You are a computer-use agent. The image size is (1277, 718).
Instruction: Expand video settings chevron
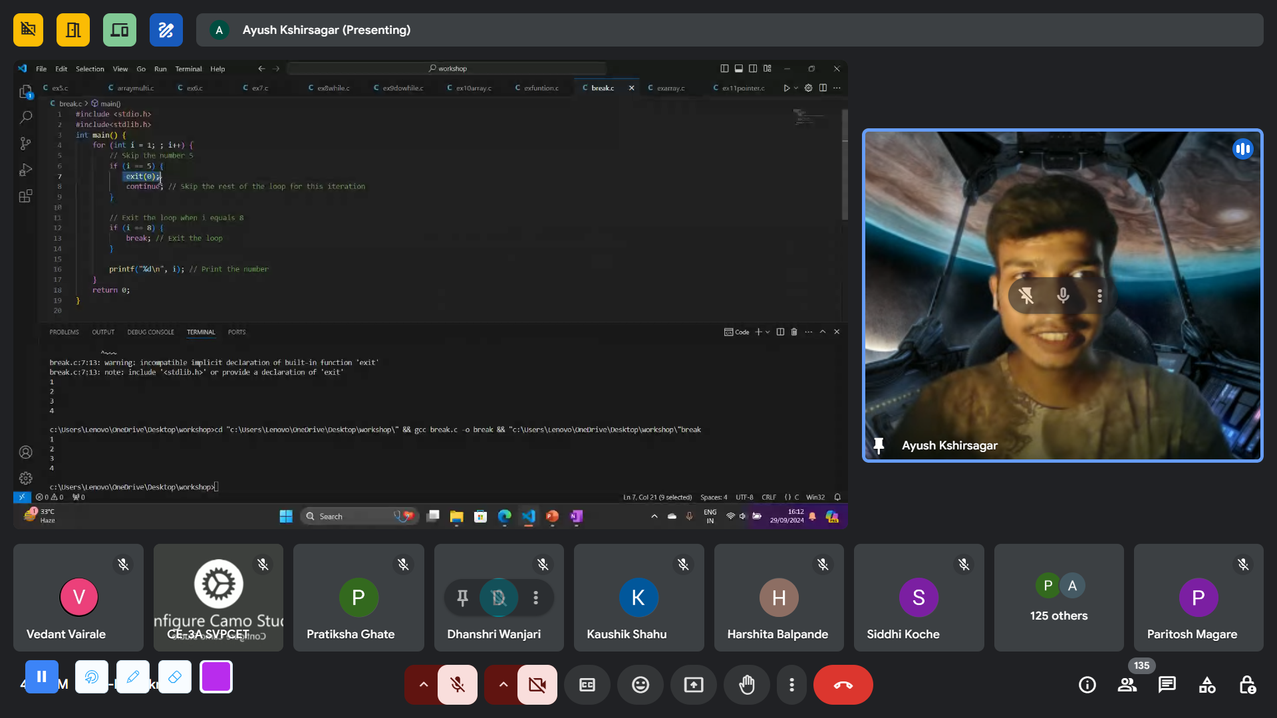pos(503,685)
